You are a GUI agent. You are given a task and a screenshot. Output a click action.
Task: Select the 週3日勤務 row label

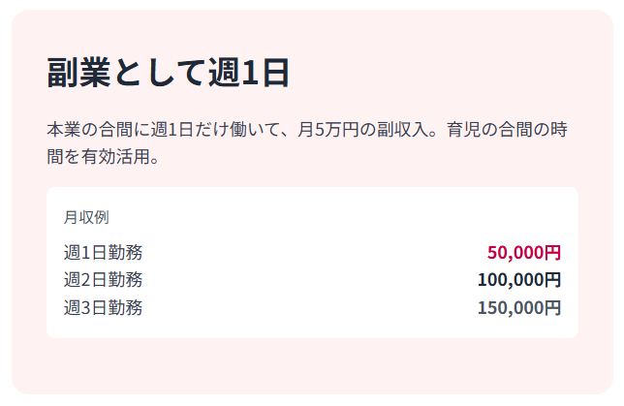(103, 308)
